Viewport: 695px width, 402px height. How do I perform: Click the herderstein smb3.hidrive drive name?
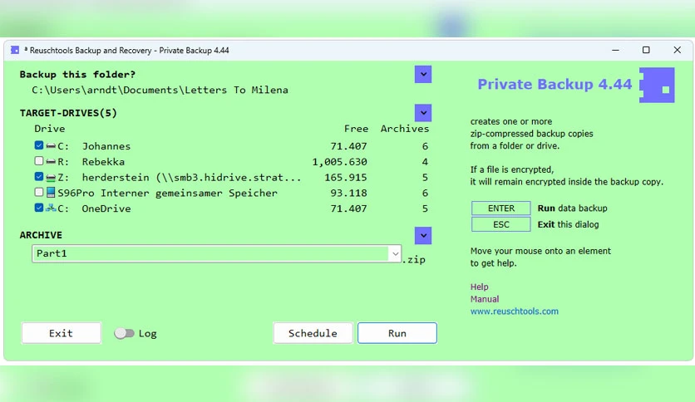191,178
